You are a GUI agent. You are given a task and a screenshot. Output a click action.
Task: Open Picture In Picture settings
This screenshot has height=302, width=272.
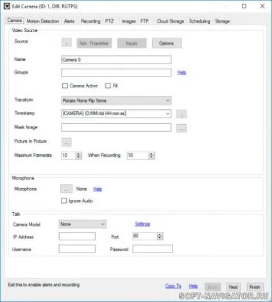pos(67,142)
